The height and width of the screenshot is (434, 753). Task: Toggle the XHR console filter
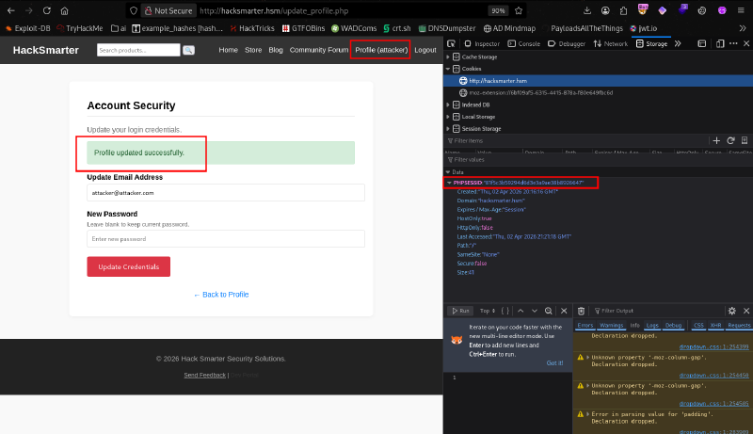pos(715,325)
